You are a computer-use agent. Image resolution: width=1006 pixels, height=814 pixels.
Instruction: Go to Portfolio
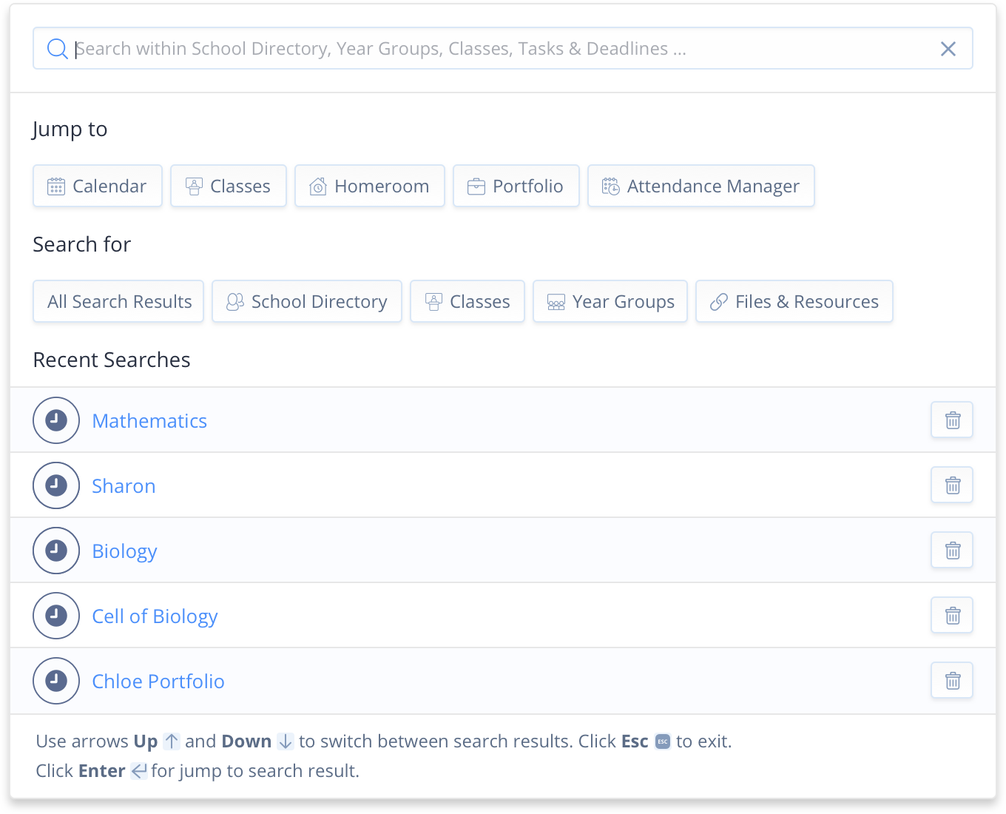click(x=516, y=186)
